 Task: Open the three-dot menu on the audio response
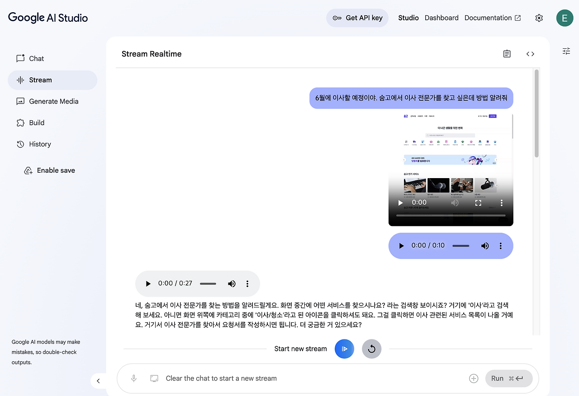[247, 283]
